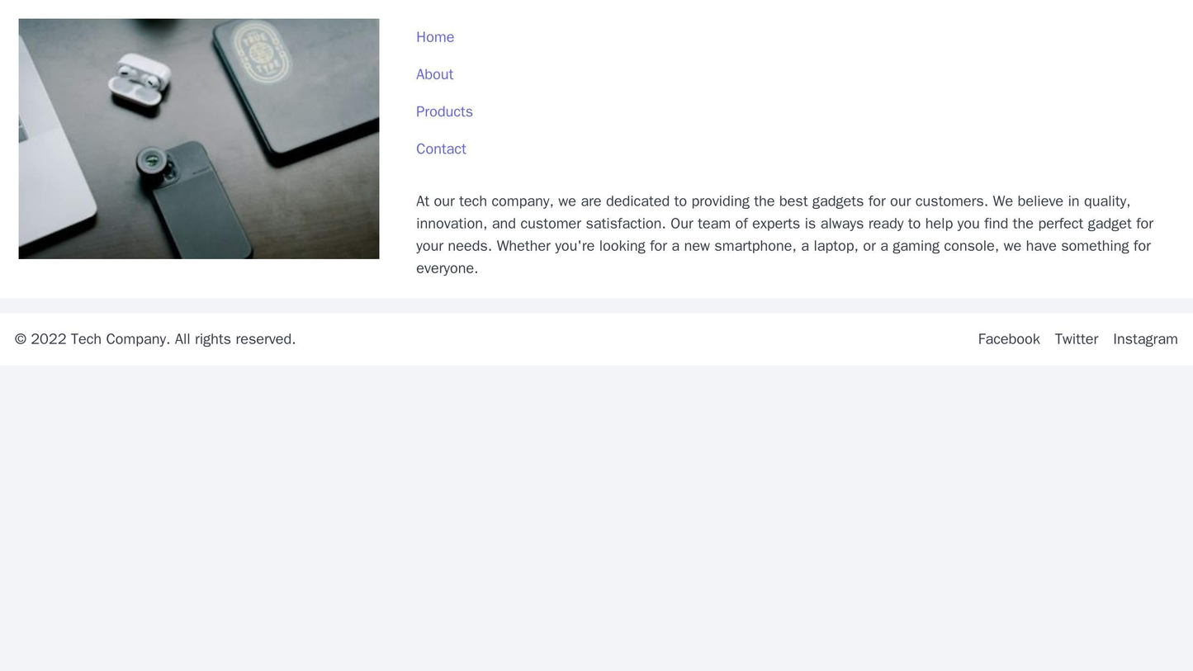This screenshot has height=671, width=1193.
Task: Open the Twitter footer link
Action: click(x=1077, y=339)
